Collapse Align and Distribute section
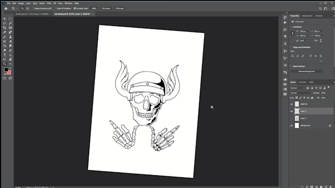335x188 pixels. tap(291, 47)
